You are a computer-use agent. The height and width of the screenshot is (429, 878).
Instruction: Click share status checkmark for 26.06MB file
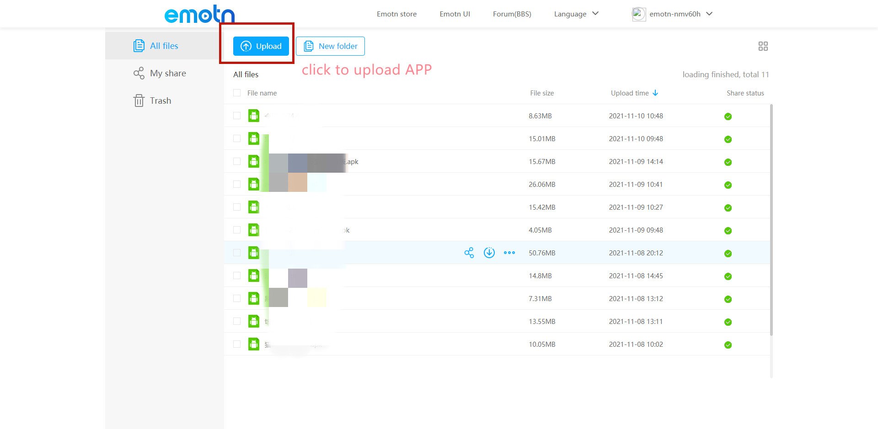pos(728,185)
